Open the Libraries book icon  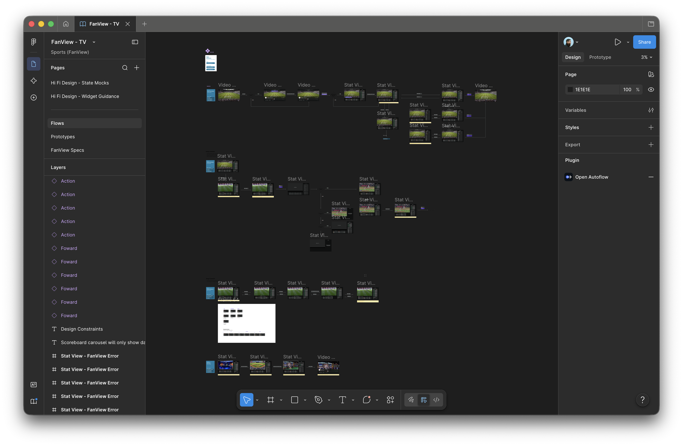click(34, 401)
